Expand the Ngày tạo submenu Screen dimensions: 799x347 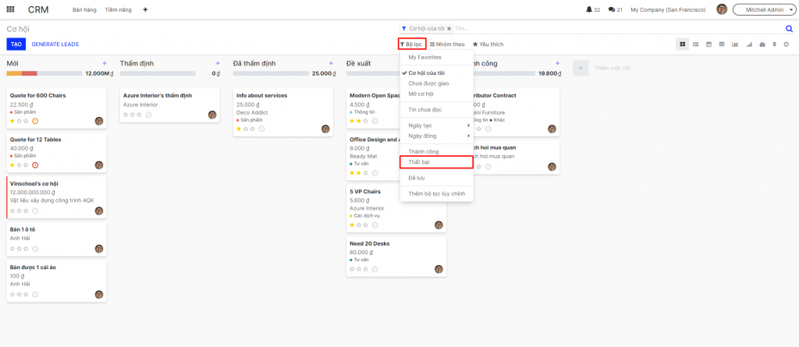[437, 126]
